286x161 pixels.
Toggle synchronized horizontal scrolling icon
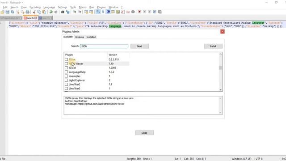pos(91,12)
